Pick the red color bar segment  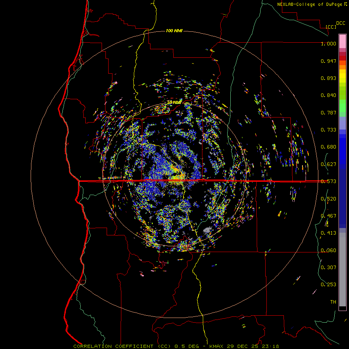(x=342, y=58)
